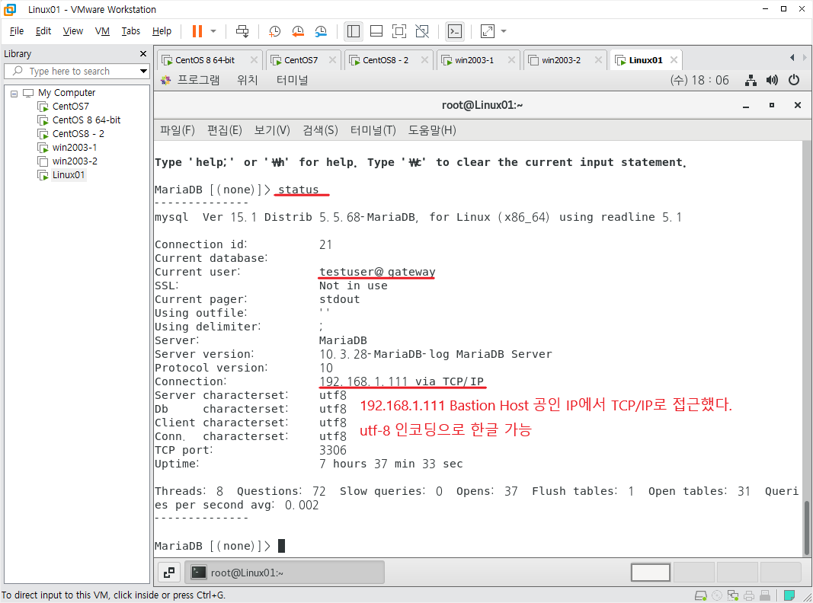This screenshot has width=813, height=603.
Task: Switch to the CentOS 8 64-bit tab
Action: pos(204,60)
